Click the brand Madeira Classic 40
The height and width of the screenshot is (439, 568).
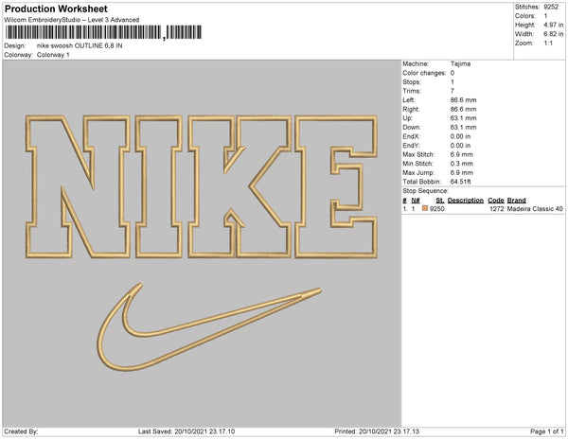point(535,209)
